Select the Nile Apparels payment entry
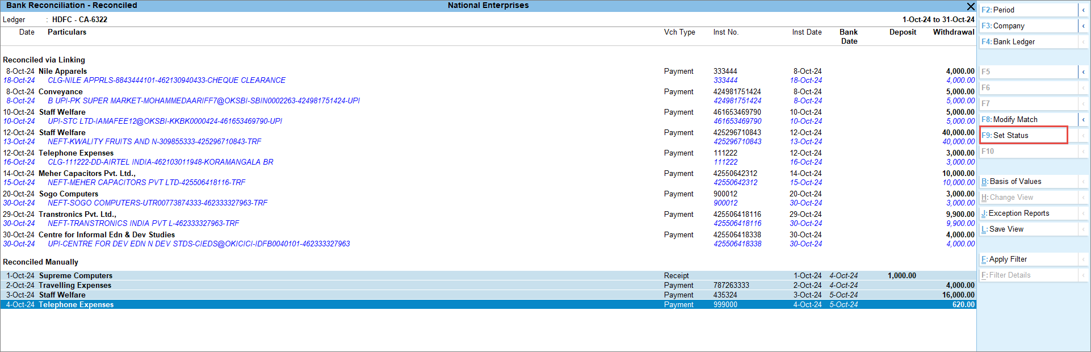 488,72
